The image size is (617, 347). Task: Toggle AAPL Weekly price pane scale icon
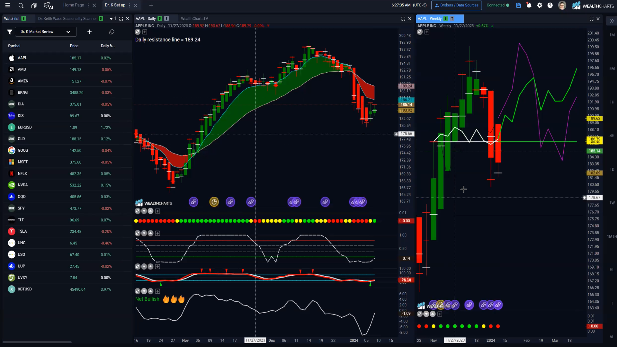click(420, 32)
